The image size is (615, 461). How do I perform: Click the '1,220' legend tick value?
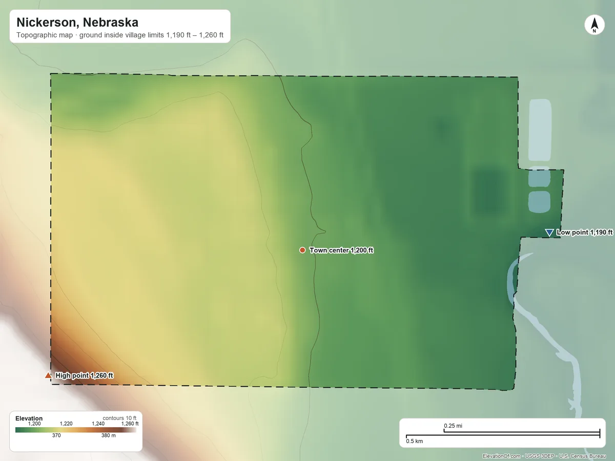pyautogui.click(x=67, y=424)
